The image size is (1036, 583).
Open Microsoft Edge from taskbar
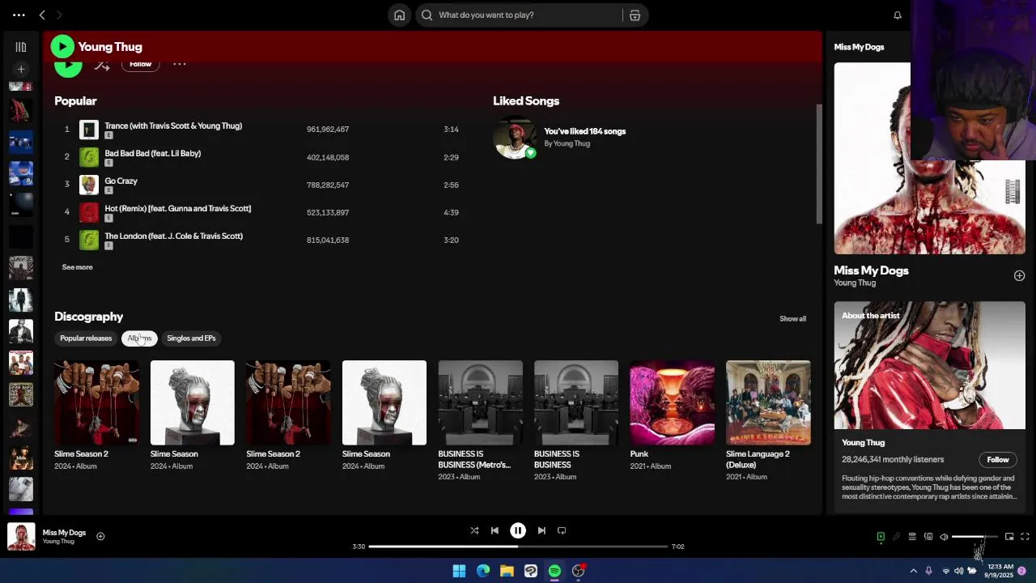pos(483,571)
